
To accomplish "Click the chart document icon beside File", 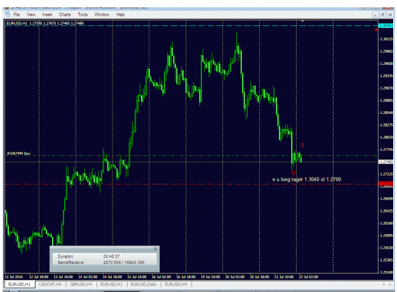I will [8, 14].
